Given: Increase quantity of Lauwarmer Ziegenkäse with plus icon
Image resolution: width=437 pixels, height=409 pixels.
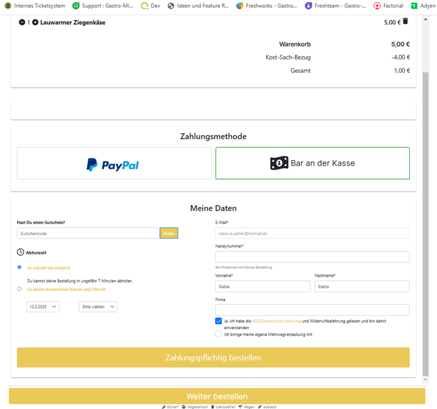Looking at the screenshot, I should (x=35, y=23).
